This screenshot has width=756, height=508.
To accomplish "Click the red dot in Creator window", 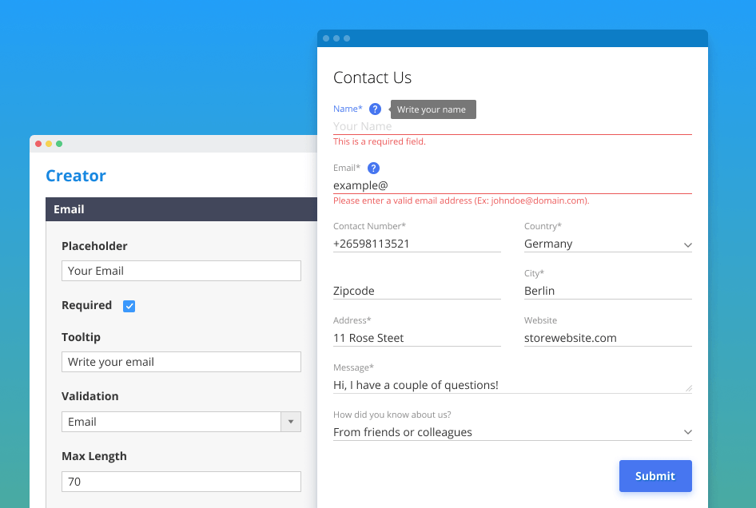I will coord(38,144).
